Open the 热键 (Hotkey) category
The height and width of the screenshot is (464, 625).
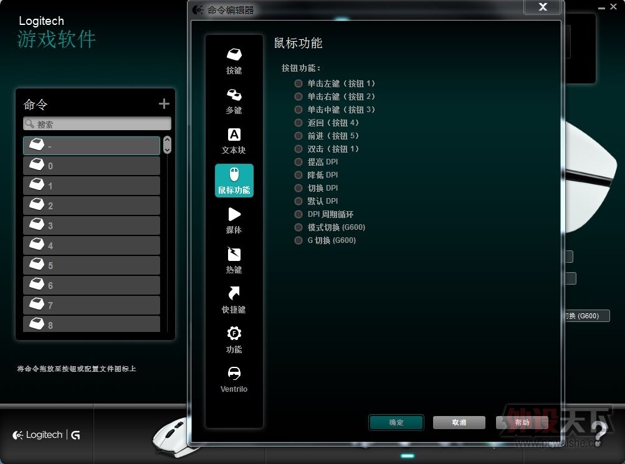[x=234, y=260]
